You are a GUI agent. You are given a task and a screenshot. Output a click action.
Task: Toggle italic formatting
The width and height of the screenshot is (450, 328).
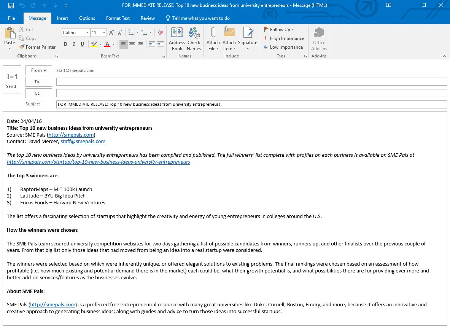click(x=74, y=44)
